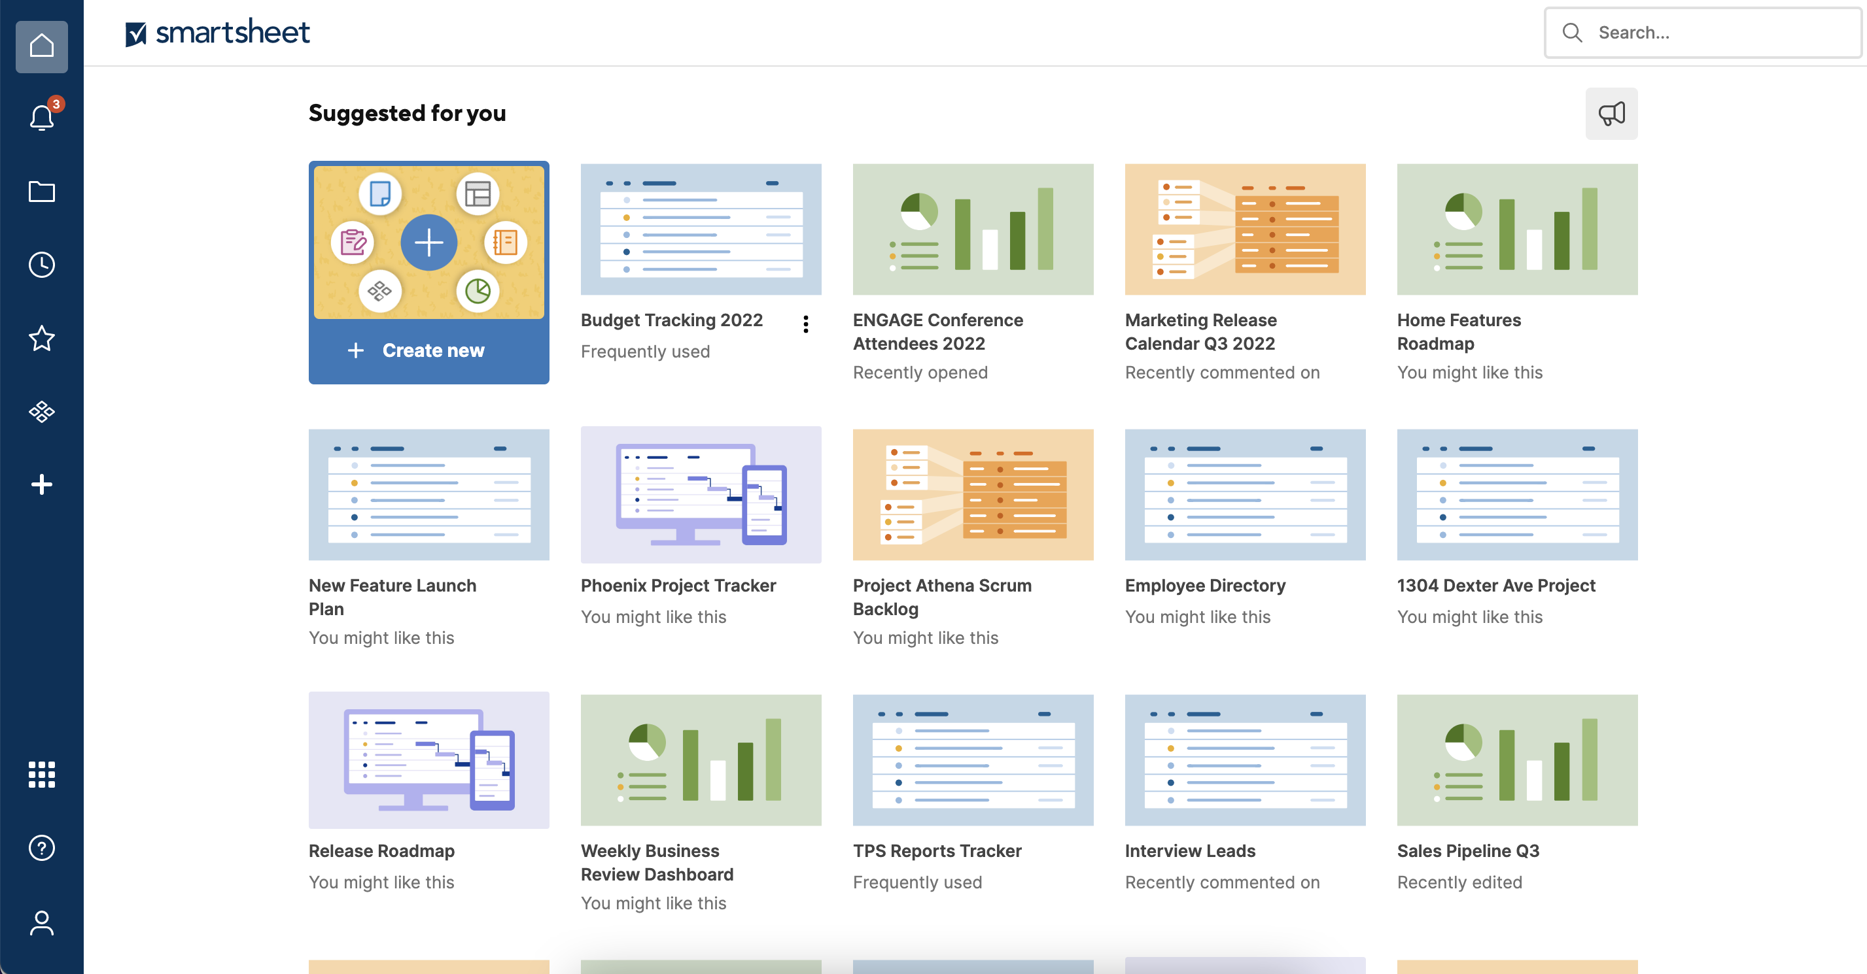The height and width of the screenshot is (974, 1867).
Task: Click 1304 Dexter Ave Project title
Action: coord(1496,586)
